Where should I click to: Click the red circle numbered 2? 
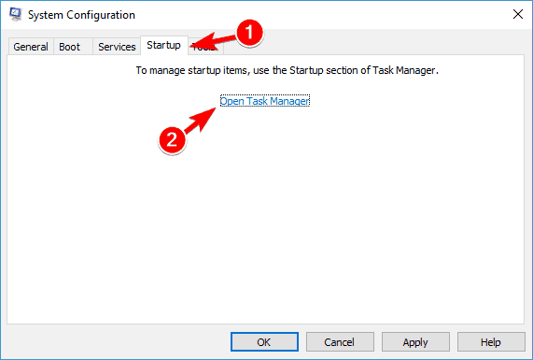(172, 140)
